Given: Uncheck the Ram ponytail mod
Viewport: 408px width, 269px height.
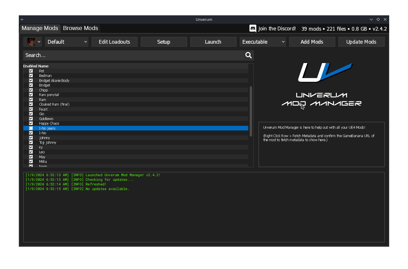Looking at the screenshot, I should [31, 95].
